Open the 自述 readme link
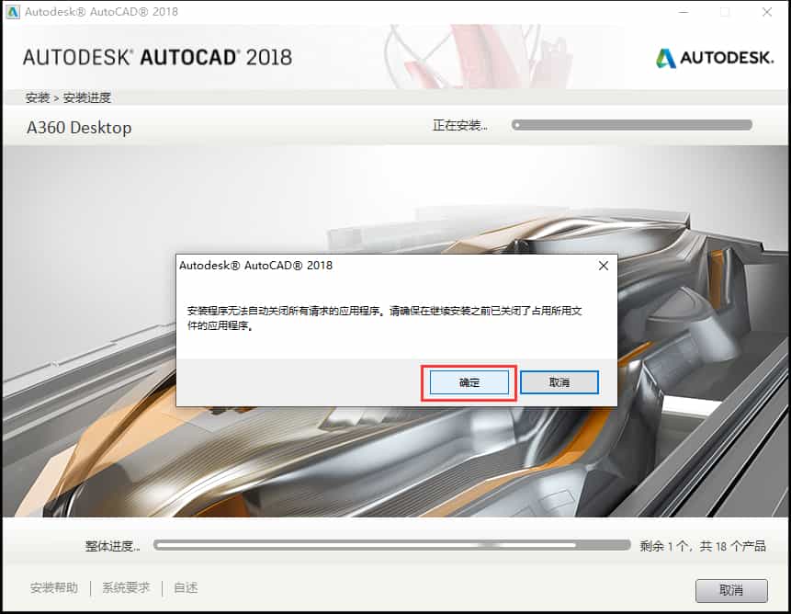Viewport: 791px width, 614px height. click(186, 587)
